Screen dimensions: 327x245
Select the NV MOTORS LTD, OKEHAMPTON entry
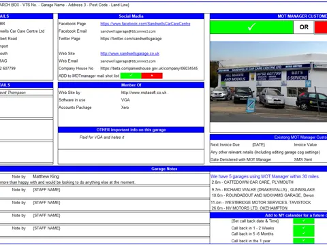(249, 208)
